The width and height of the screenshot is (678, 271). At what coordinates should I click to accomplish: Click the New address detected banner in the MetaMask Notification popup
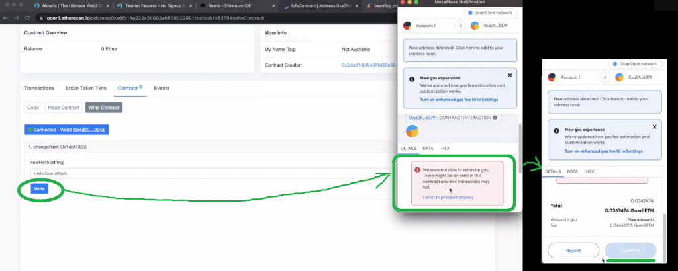click(x=460, y=50)
